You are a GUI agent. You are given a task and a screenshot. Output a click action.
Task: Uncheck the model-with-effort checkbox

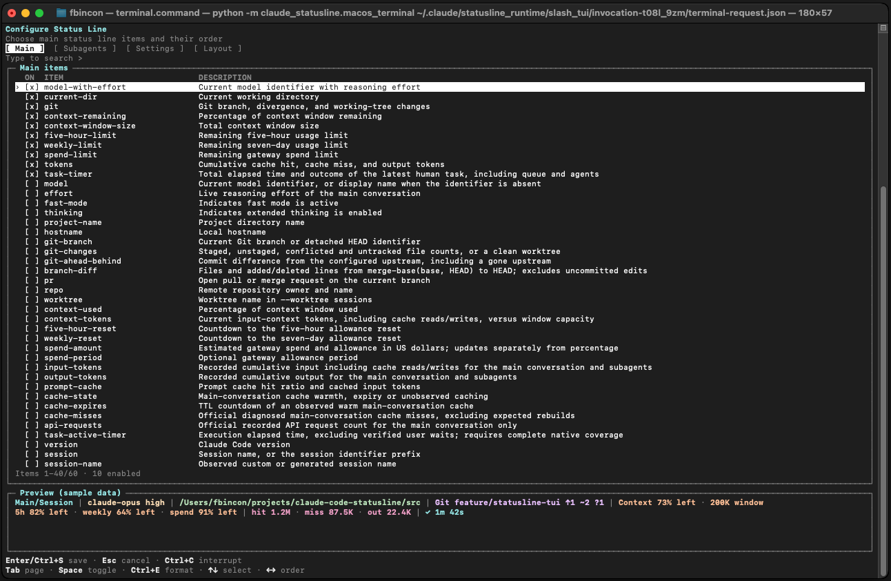32,88
